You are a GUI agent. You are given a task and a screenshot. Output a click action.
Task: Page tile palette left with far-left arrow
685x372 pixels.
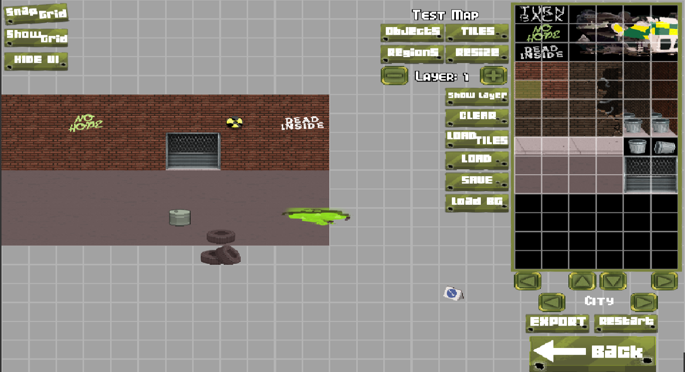[x=527, y=281]
